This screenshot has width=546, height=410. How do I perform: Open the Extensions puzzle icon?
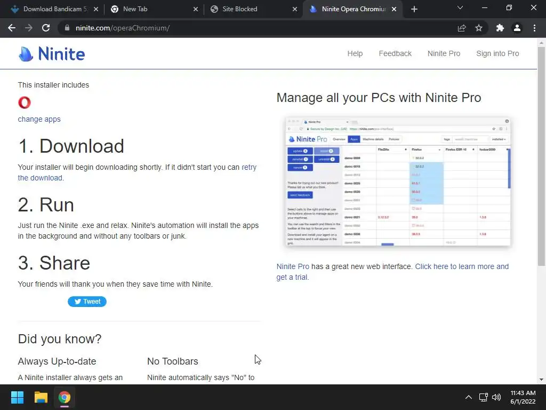click(500, 28)
